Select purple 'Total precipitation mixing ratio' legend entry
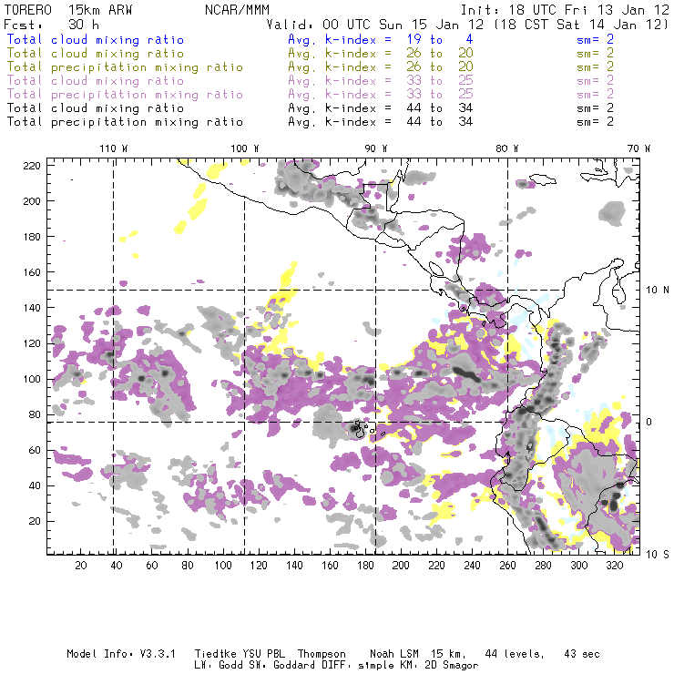This screenshot has height=674, width=674. tap(125, 95)
